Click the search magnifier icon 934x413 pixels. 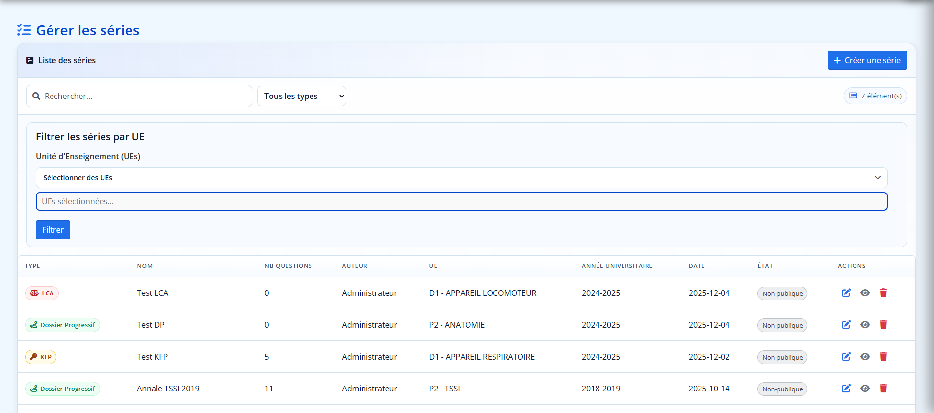click(36, 96)
